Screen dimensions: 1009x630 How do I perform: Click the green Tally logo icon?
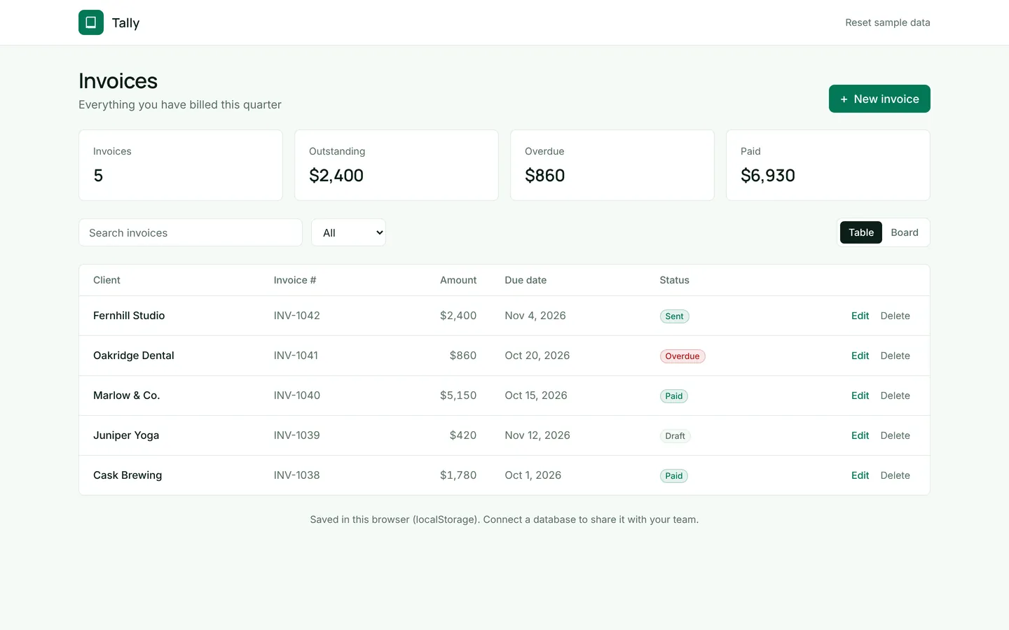pos(91,22)
